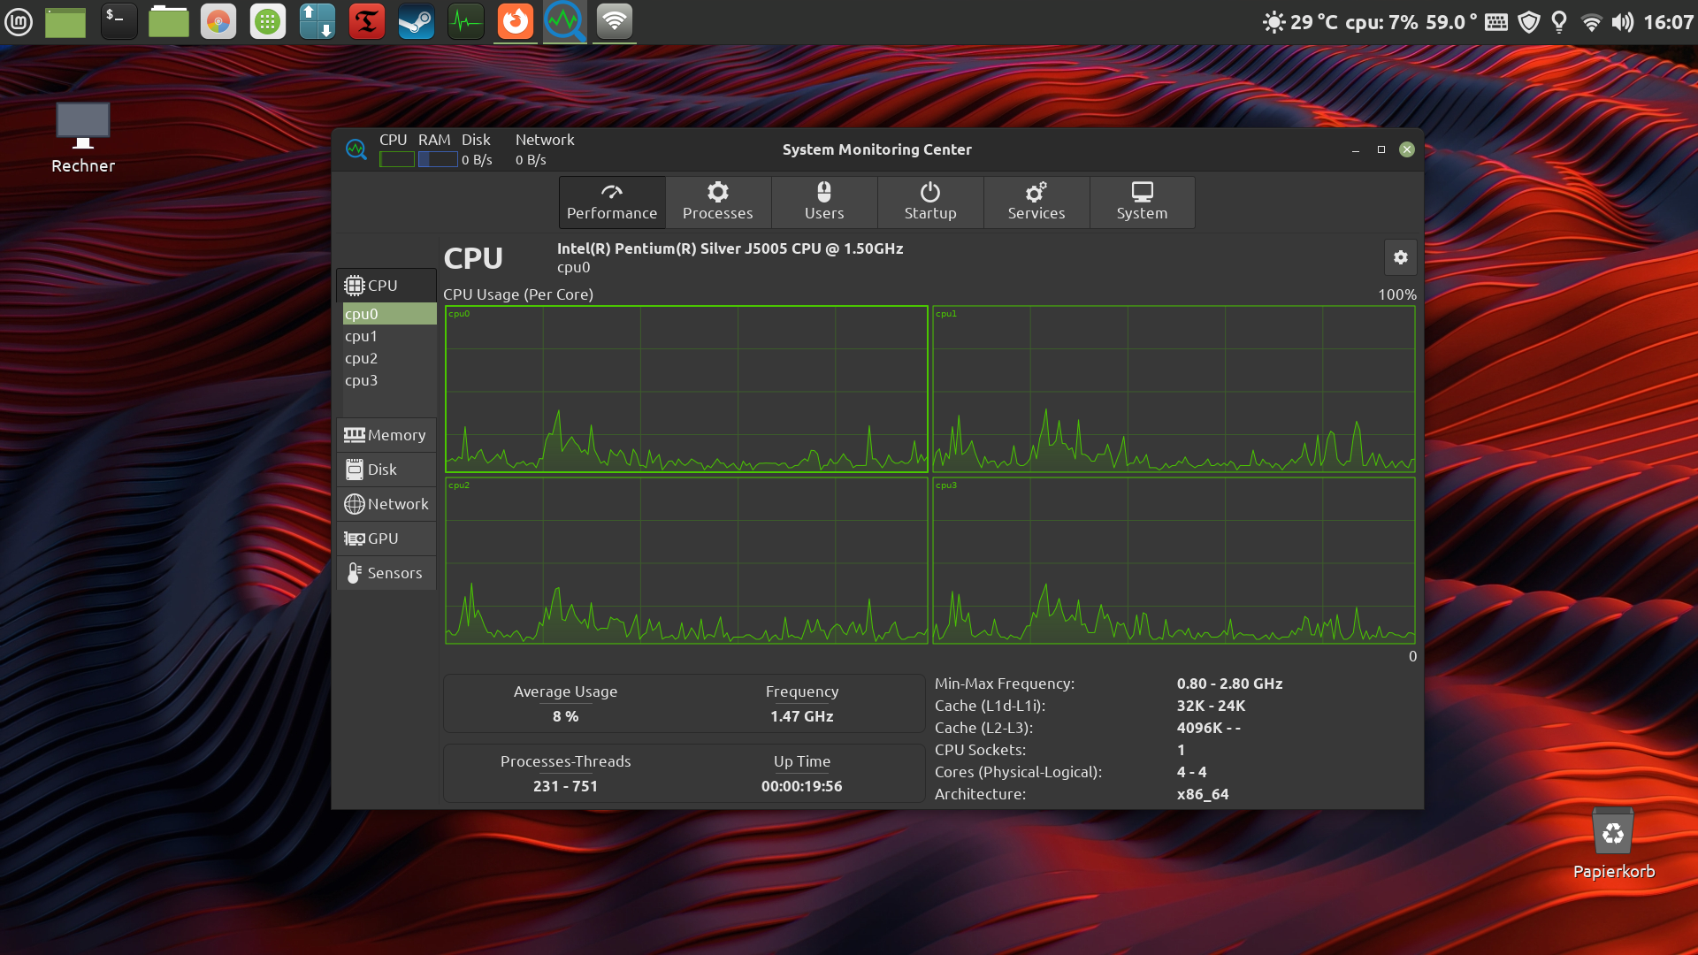Image resolution: width=1698 pixels, height=955 pixels.
Task: Open wireless network tray menu
Action: point(1591,22)
